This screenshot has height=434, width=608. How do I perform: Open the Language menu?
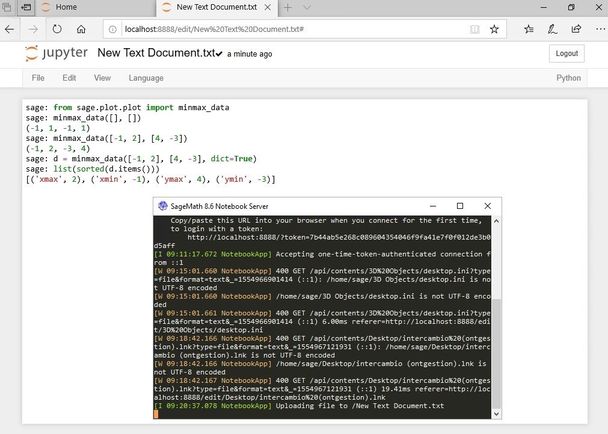[146, 78]
